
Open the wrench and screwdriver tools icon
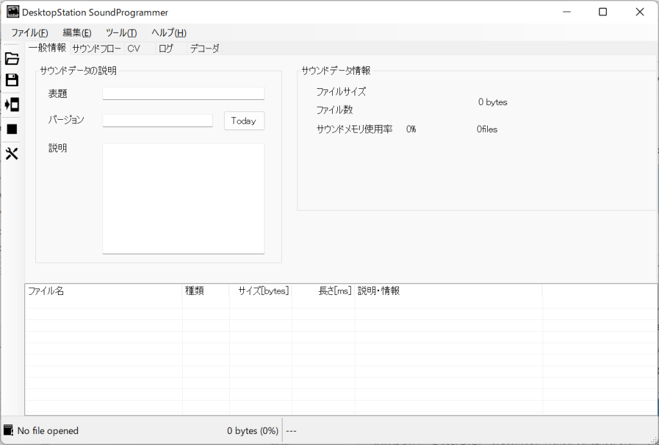coord(12,153)
